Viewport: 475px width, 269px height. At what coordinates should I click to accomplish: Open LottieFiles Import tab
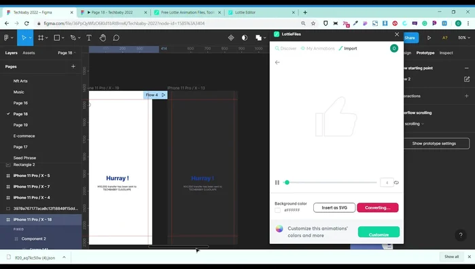pyautogui.click(x=348, y=48)
